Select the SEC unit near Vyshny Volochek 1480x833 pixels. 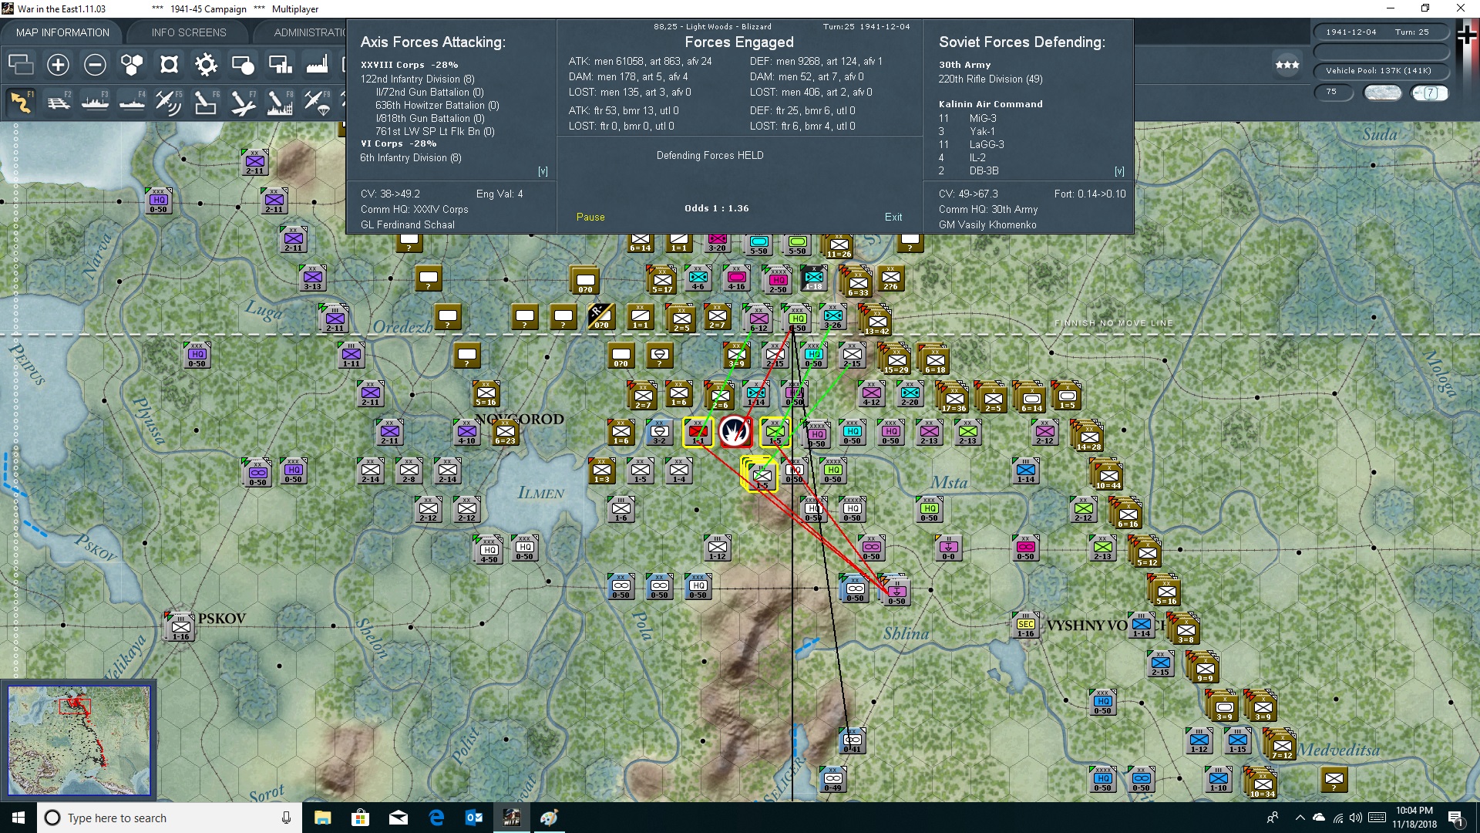tap(1025, 626)
